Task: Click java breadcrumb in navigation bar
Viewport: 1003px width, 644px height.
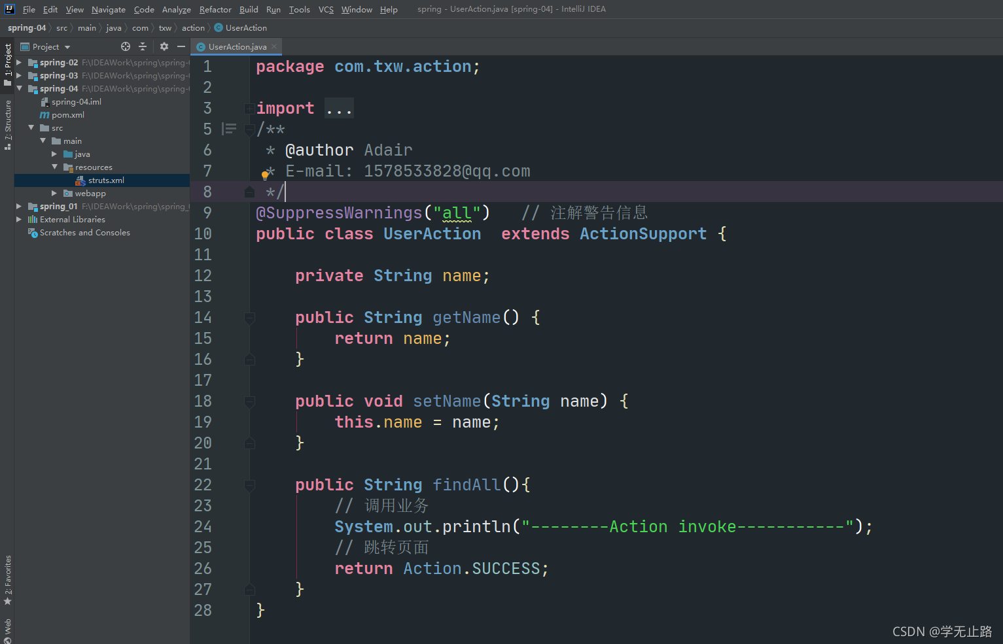Action: (114, 27)
